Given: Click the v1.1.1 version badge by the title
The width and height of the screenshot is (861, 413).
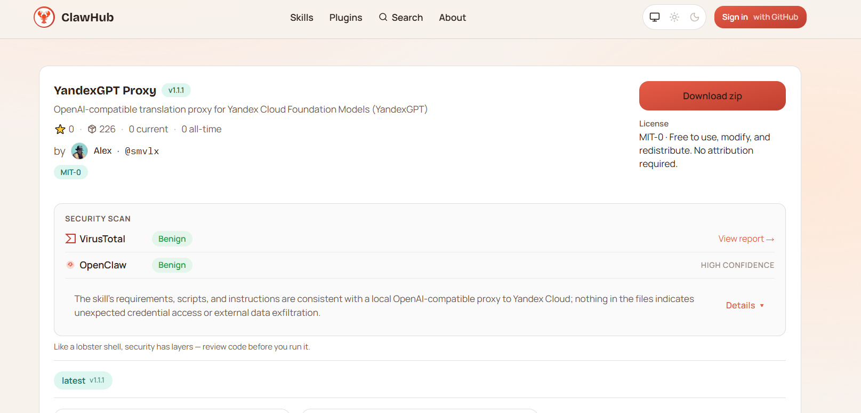Looking at the screenshot, I should click(x=176, y=90).
